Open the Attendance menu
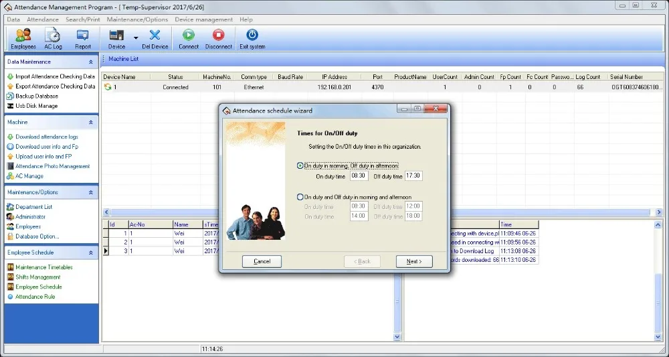Screen dimensions: 669x357 (x=43, y=19)
